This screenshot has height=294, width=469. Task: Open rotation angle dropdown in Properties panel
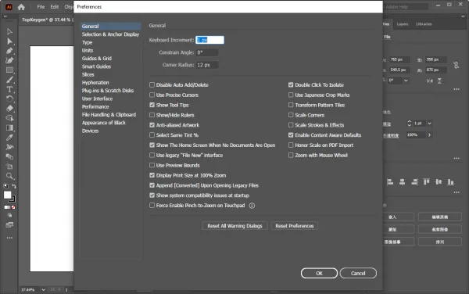coord(406,81)
